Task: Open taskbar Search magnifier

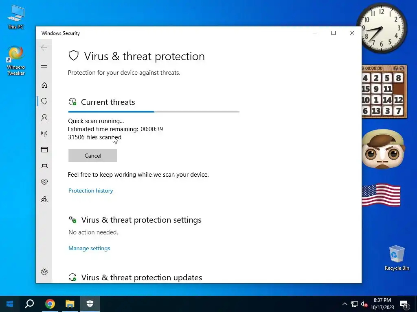Action: coord(29,304)
